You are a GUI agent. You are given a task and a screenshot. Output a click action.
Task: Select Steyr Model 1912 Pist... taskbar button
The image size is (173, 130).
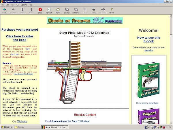[55, 127]
